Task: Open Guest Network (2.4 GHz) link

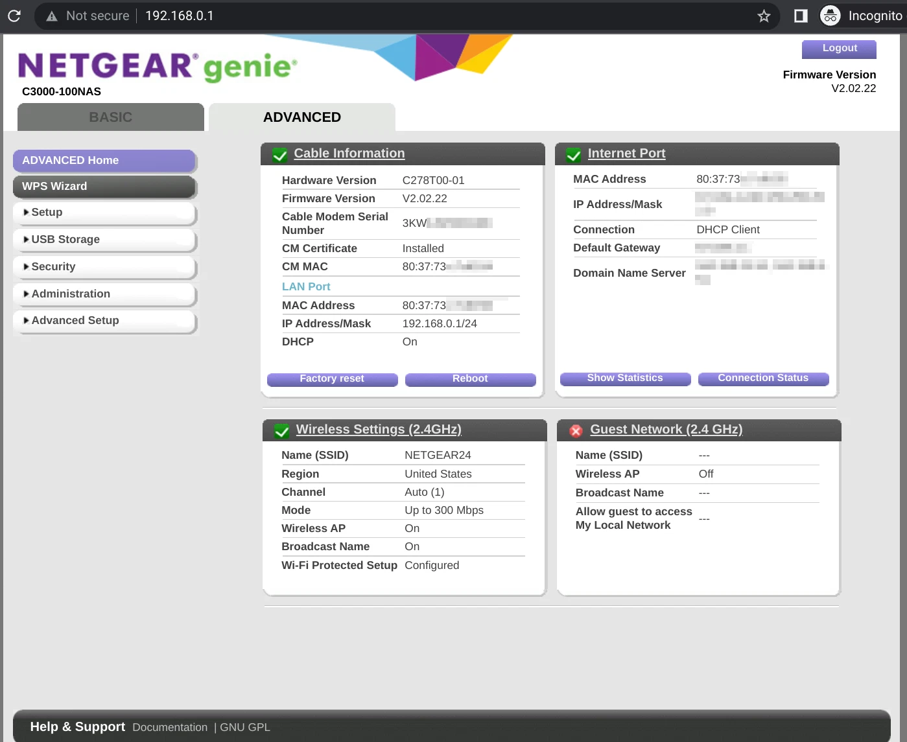Action: point(666,430)
